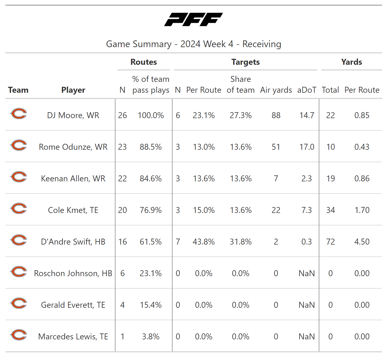Click the aDoT column header
The image size is (387, 357).
pyautogui.click(x=307, y=90)
